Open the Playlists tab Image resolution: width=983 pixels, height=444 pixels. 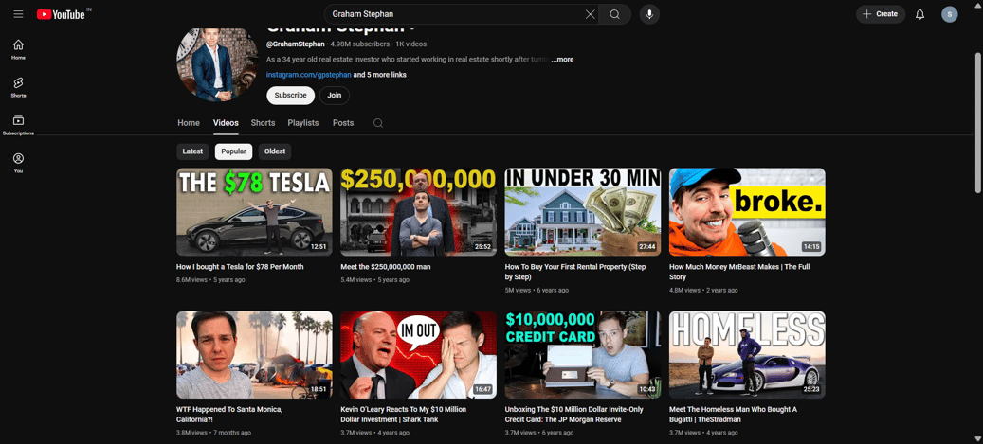click(x=302, y=123)
